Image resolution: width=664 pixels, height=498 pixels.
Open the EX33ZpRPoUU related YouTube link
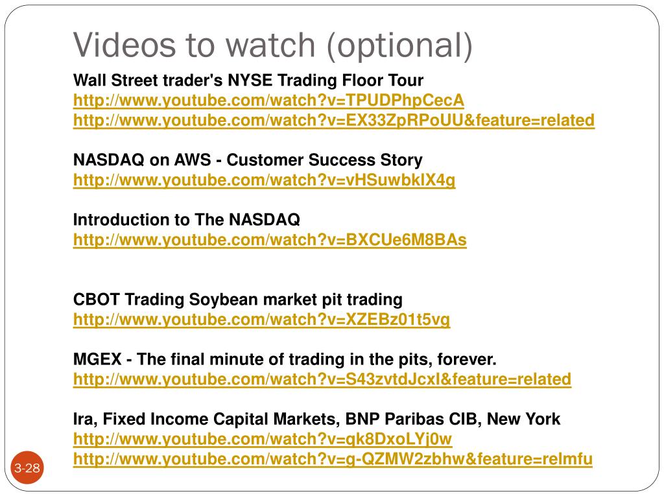[x=334, y=121]
